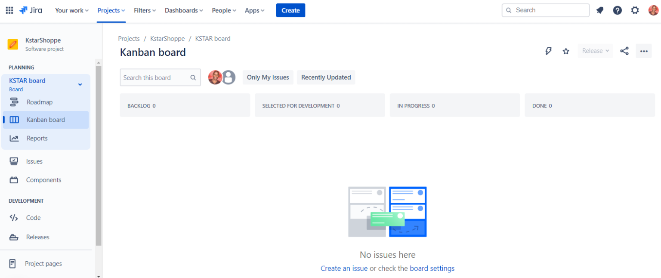Viewport: 661px width, 278px height.
Task: Open the Issues section
Action: point(35,161)
